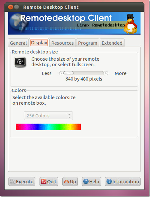Click the 'Linux Remotedesktop' banner text
This screenshot has height=197, width=150.
coord(101,25)
